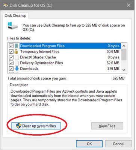Click the Delivery Optimization Files page icon
Image resolution: width=136 pixels, height=150 pixels.
coord(17,63)
